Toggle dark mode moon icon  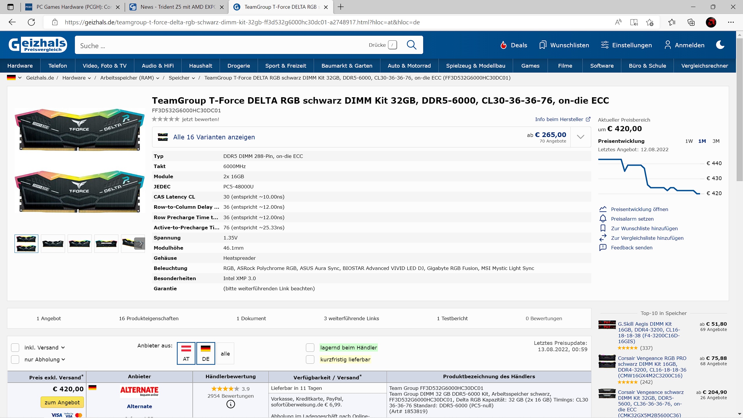tap(720, 45)
